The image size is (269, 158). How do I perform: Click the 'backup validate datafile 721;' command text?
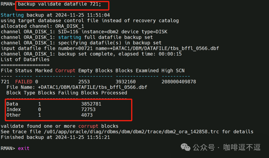[59, 4]
